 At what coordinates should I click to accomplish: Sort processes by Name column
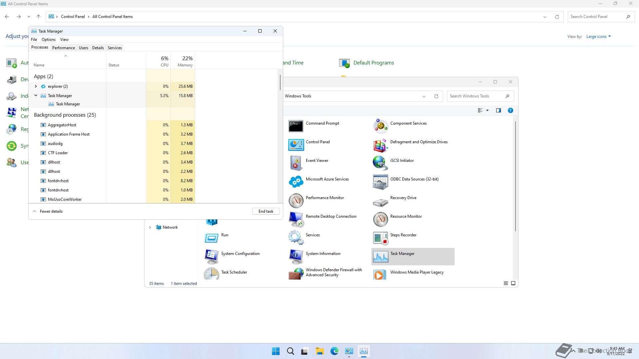click(68, 61)
